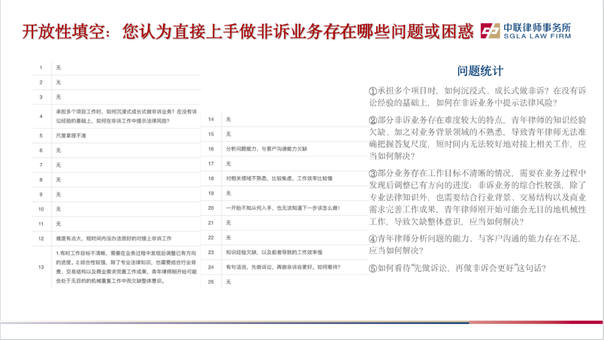Click summary item ④ about 青年律师分析问题的能力

[x=475, y=244]
